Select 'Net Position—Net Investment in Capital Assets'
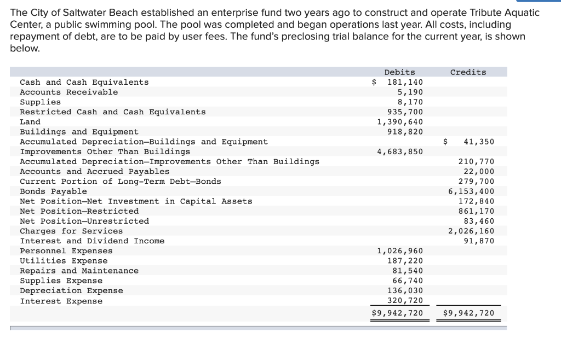 pos(136,201)
